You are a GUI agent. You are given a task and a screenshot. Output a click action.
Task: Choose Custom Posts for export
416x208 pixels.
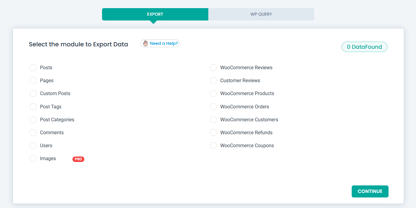(33, 93)
